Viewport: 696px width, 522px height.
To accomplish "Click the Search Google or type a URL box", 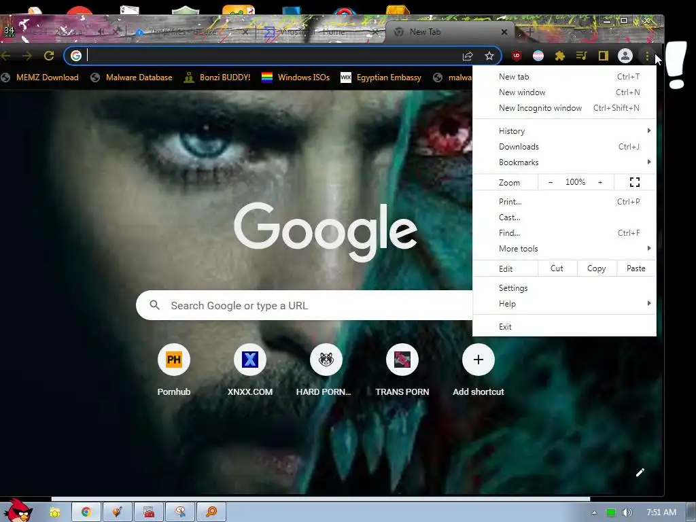I will (304, 305).
